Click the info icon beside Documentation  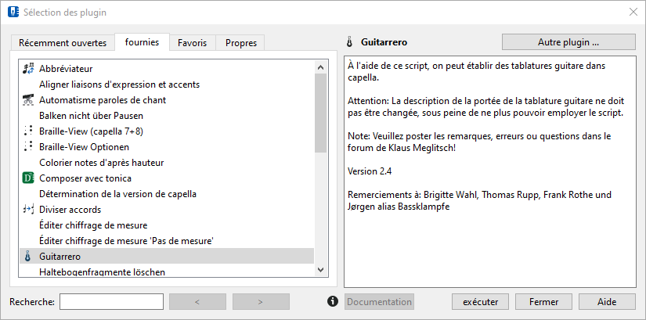[x=333, y=301]
